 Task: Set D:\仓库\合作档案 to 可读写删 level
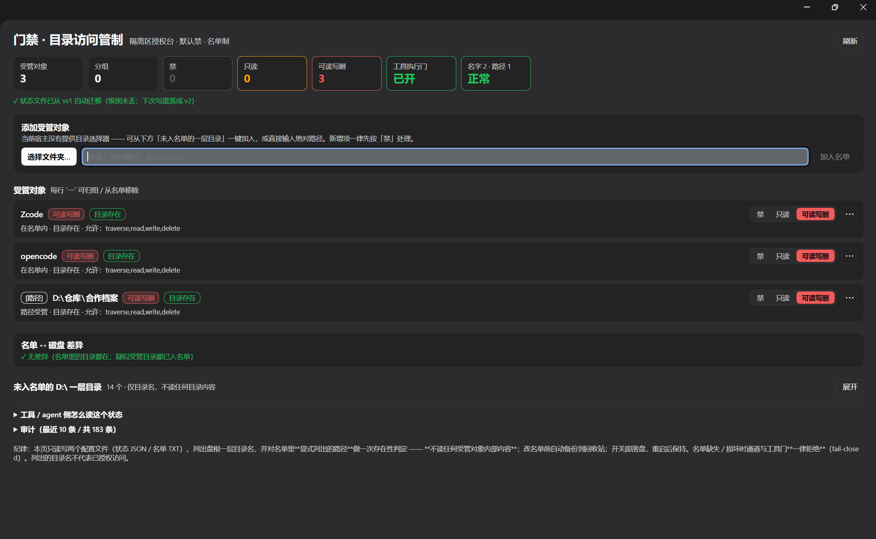point(815,298)
